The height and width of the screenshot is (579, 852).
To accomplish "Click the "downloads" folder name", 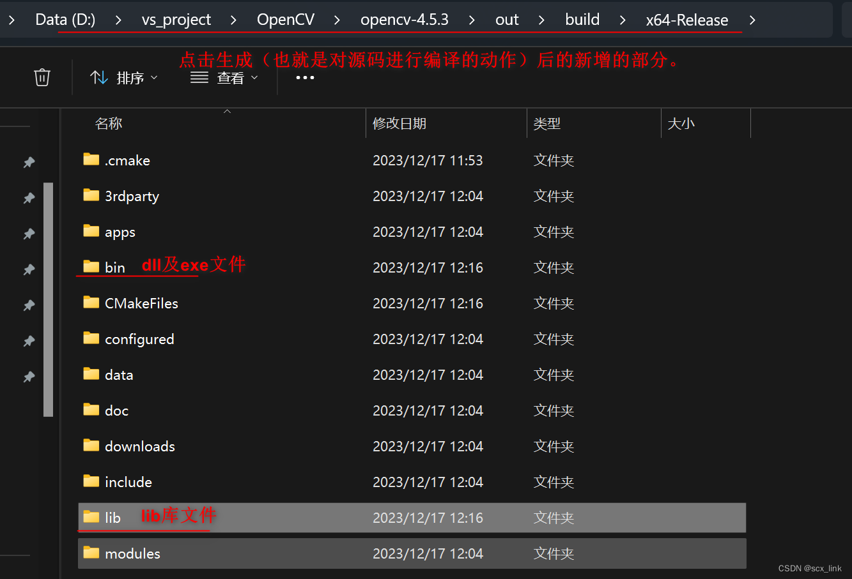I will (x=140, y=446).
